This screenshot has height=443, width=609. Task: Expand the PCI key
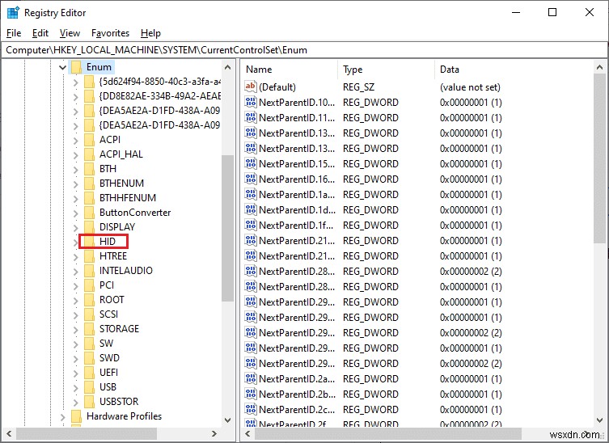(75, 285)
